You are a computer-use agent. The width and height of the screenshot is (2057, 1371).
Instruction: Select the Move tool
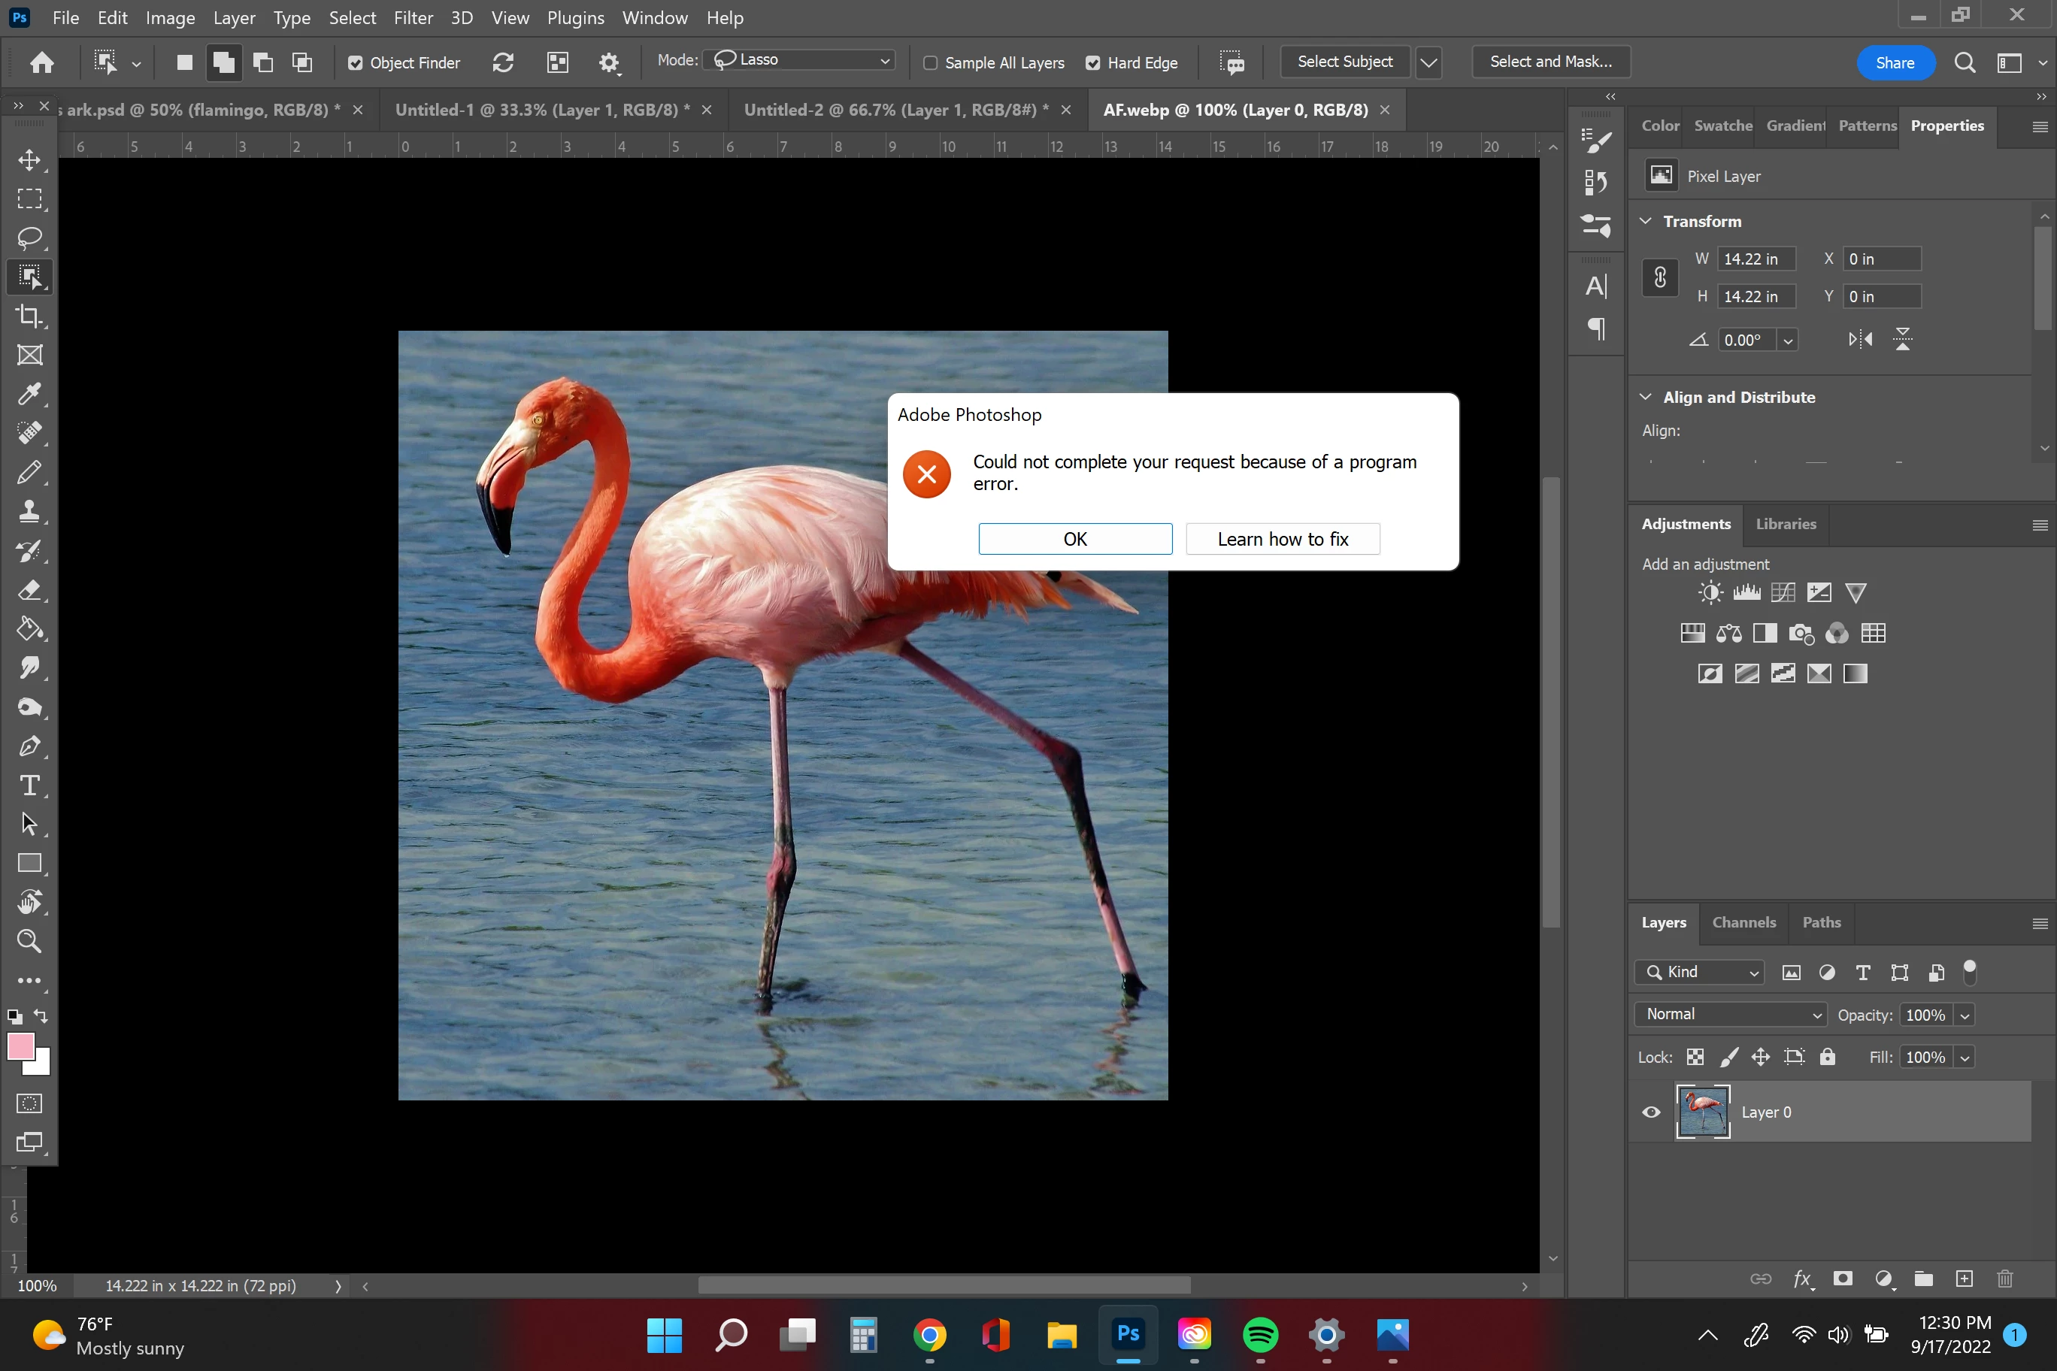tap(30, 160)
